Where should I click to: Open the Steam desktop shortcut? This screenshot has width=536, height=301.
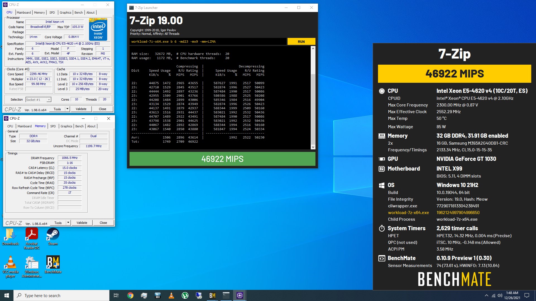(x=53, y=237)
